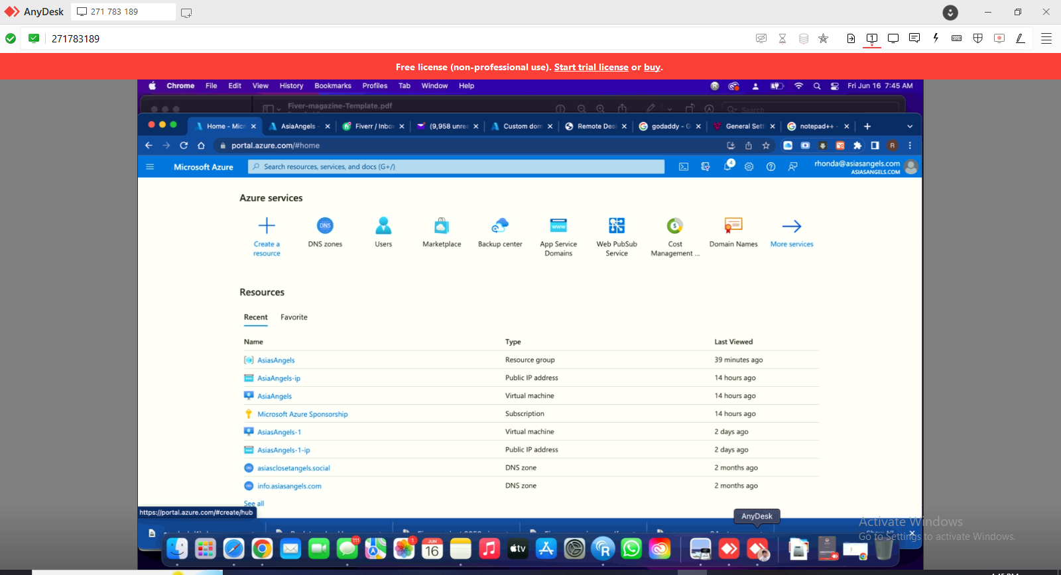The height and width of the screenshot is (575, 1061).
Task: Start AnyDesk session recording icon
Action: click(999, 38)
